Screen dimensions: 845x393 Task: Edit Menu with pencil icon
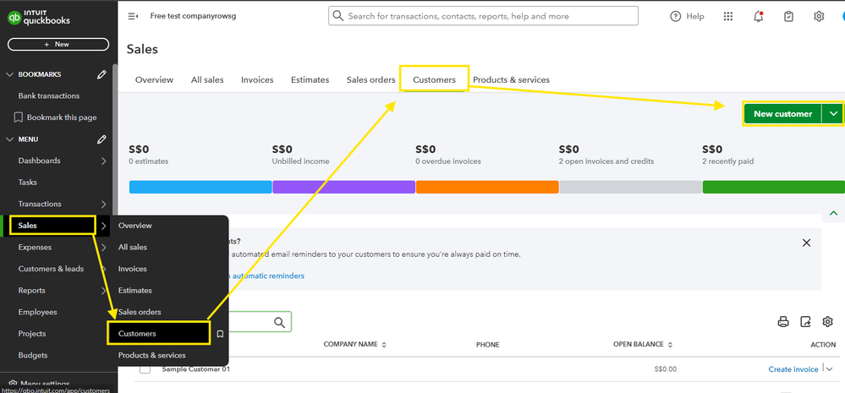[102, 139]
